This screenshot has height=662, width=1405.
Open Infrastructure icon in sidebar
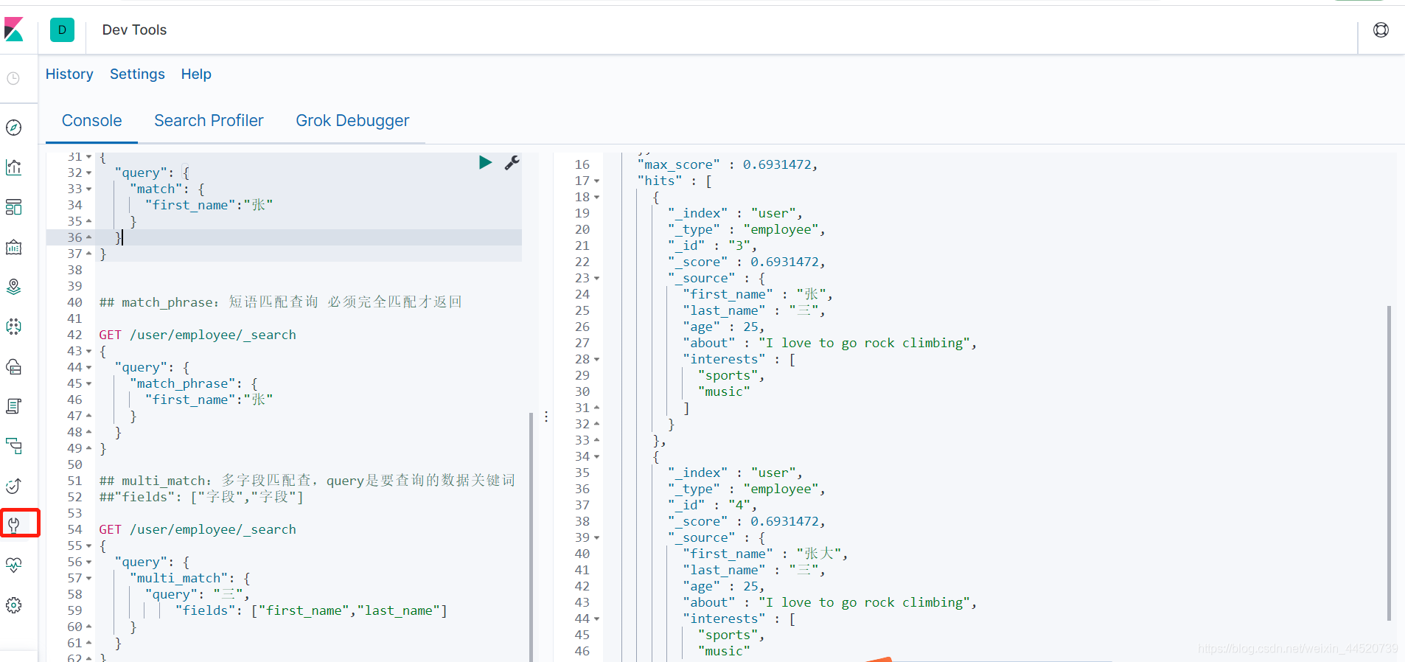(13, 366)
